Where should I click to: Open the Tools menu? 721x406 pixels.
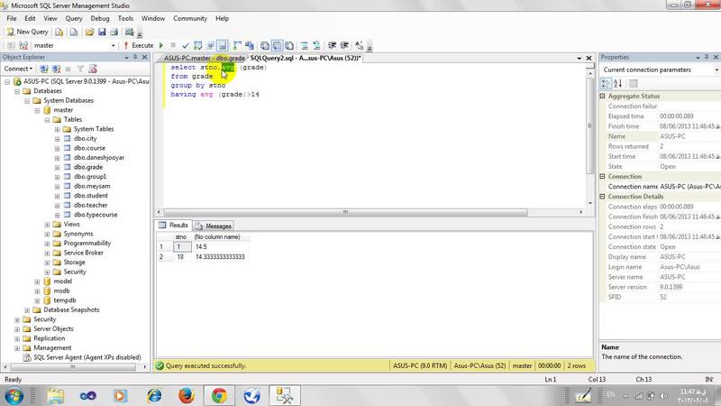pos(125,18)
